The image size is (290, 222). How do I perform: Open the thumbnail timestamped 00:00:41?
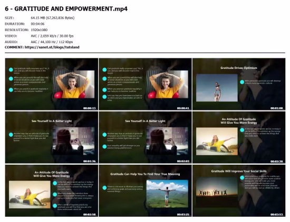click(145, 84)
